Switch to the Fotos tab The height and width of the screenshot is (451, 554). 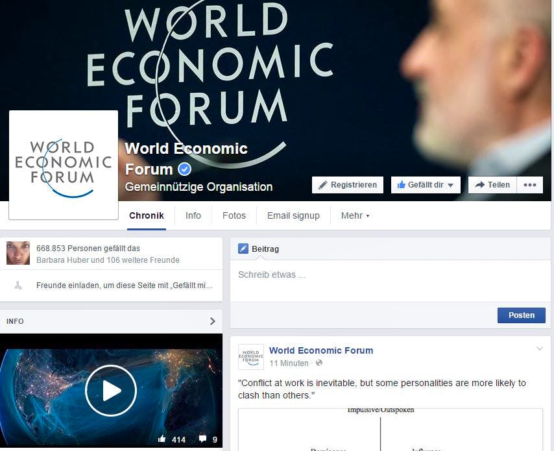click(234, 215)
